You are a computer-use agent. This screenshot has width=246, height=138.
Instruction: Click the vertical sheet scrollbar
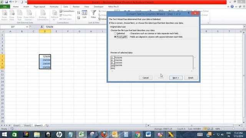pos(244,76)
